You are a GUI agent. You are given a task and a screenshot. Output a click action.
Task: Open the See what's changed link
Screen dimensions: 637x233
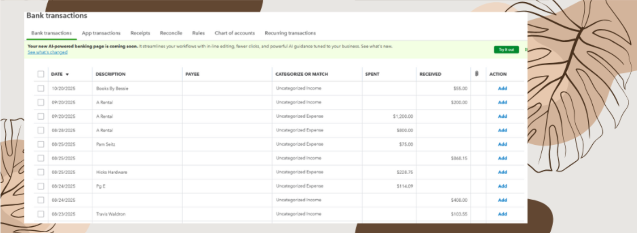[x=47, y=52]
